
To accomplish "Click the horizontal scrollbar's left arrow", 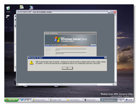I will (x=18, y=84).
